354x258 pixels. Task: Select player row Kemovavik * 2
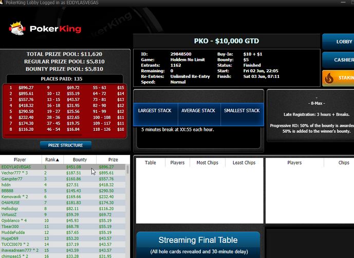63,197
